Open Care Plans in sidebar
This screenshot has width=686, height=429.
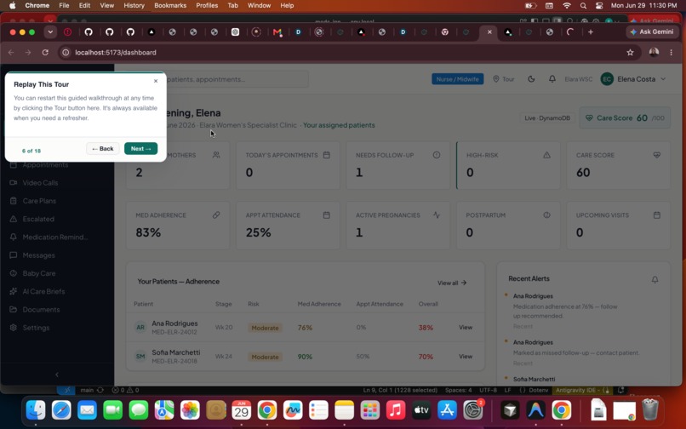pyautogui.click(x=39, y=201)
